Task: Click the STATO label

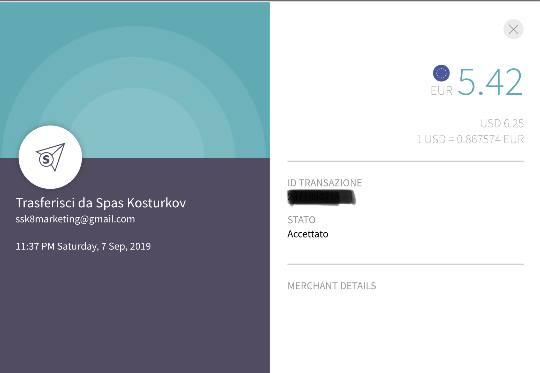Action: pyautogui.click(x=301, y=220)
